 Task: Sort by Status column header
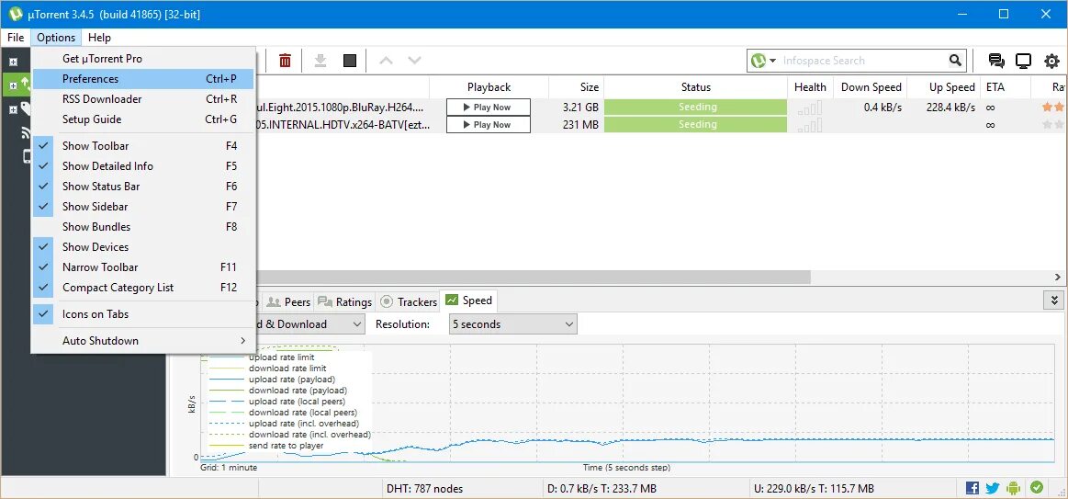pyautogui.click(x=695, y=87)
